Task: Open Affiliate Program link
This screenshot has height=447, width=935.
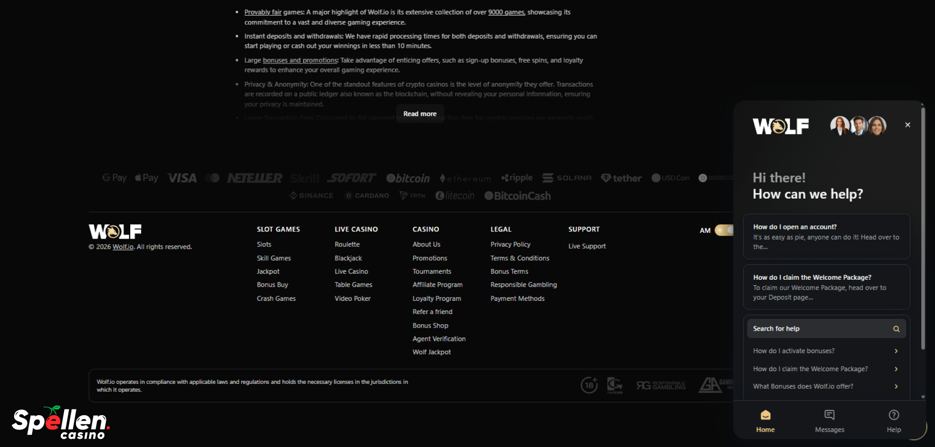Action: point(437,285)
